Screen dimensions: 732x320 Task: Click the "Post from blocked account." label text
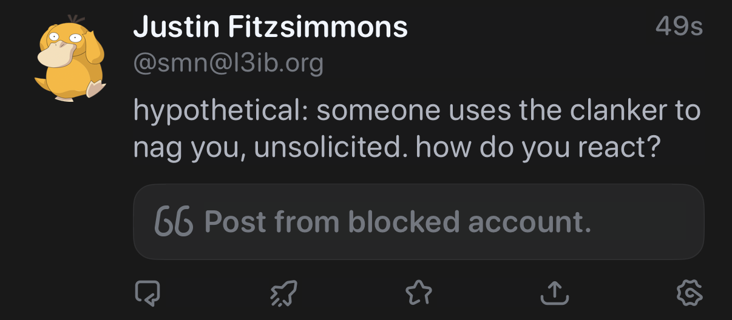click(x=398, y=222)
